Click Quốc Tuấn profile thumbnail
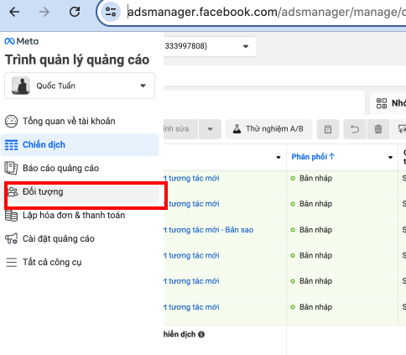The width and height of the screenshot is (406, 355). [x=21, y=86]
